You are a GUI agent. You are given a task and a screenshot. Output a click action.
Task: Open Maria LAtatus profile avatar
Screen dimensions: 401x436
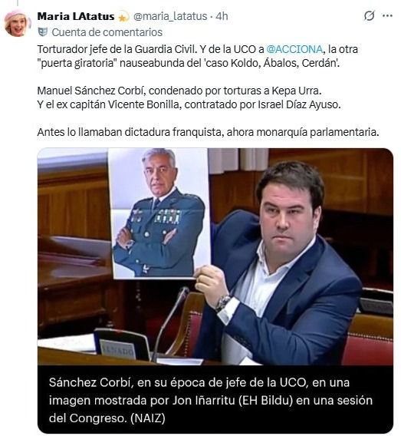[x=17, y=23]
